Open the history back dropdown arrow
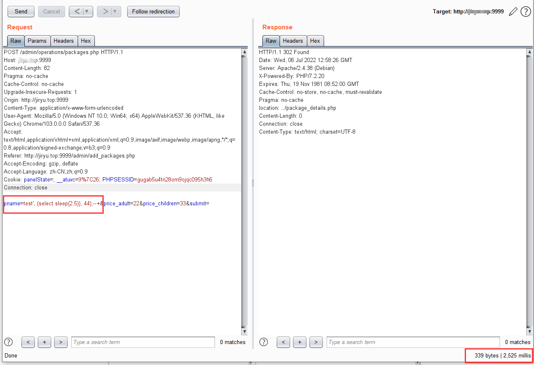Image resolution: width=534 pixels, height=365 pixels. [88, 11]
